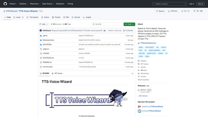Open patreon.com/TTSVoiceWizard sponsor link
The width and height of the screenshot is (208, 117).
pos(152,106)
